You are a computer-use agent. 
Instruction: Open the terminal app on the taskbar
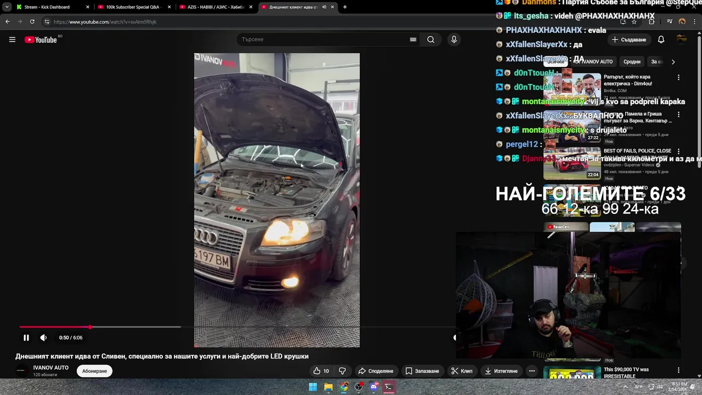[x=388, y=387]
